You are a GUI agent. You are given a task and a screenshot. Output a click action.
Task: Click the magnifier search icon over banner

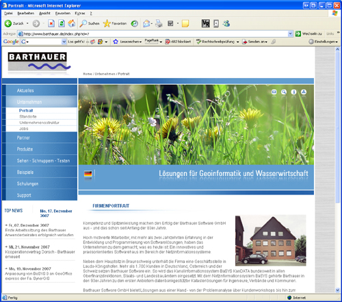click(284, 92)
